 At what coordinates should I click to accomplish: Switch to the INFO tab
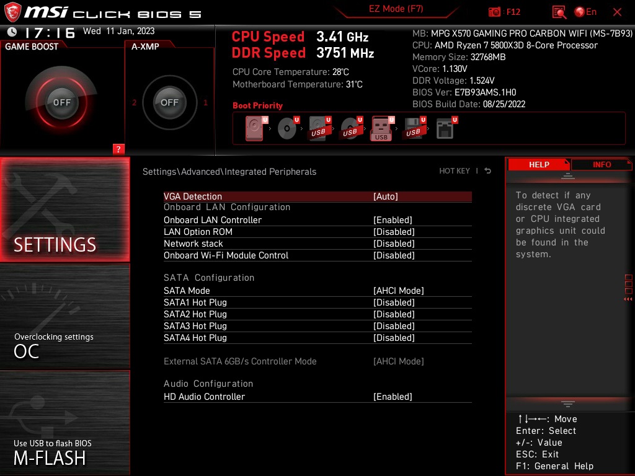click(602, 164)
